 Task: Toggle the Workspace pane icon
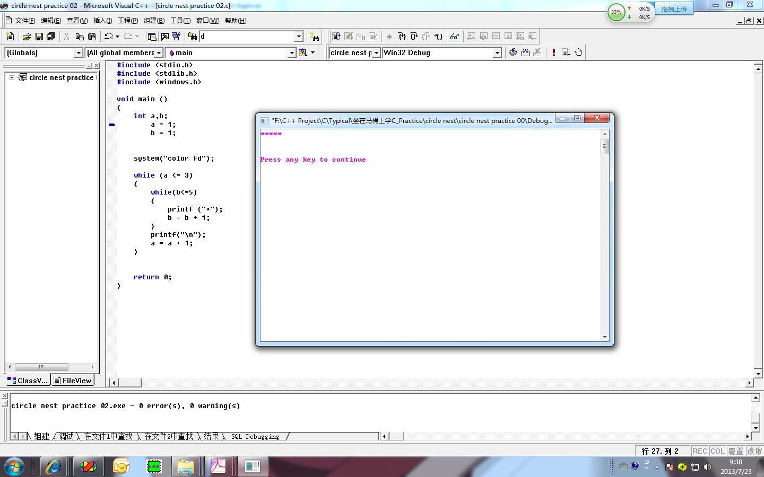pos(152,37)
